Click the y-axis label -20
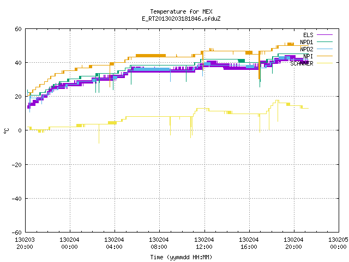Image resolution: width=349 pixels, height=262 pixels. (x=17, y=165)
